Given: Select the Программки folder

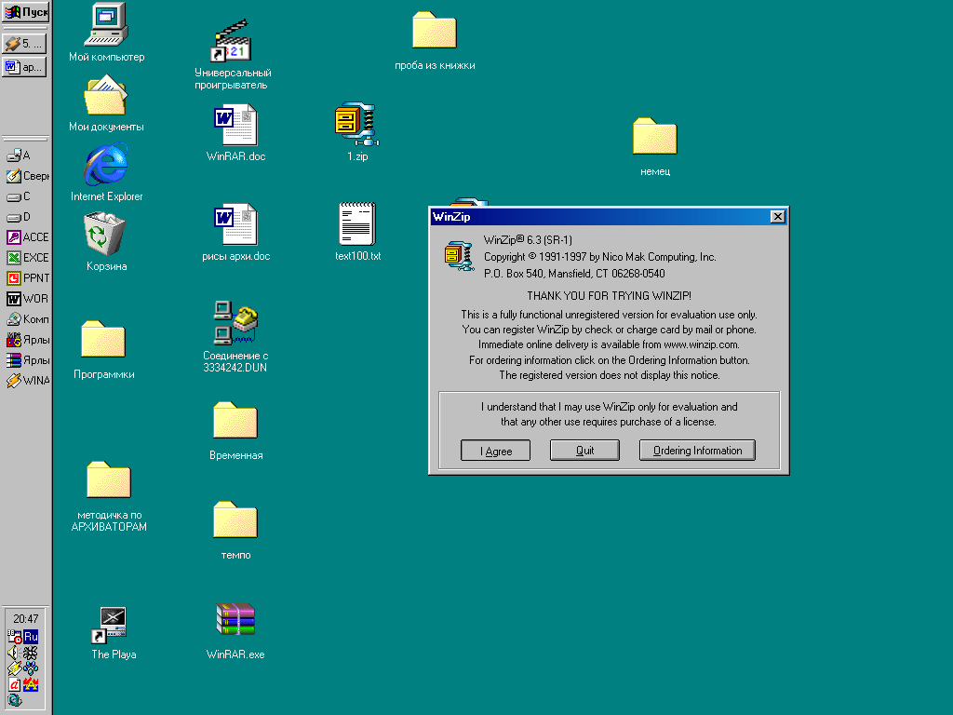Looking at the screenshot, I should (104, 349).
